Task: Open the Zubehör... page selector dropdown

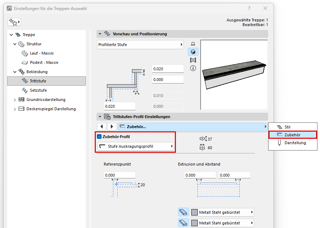Action: (193, 127)
